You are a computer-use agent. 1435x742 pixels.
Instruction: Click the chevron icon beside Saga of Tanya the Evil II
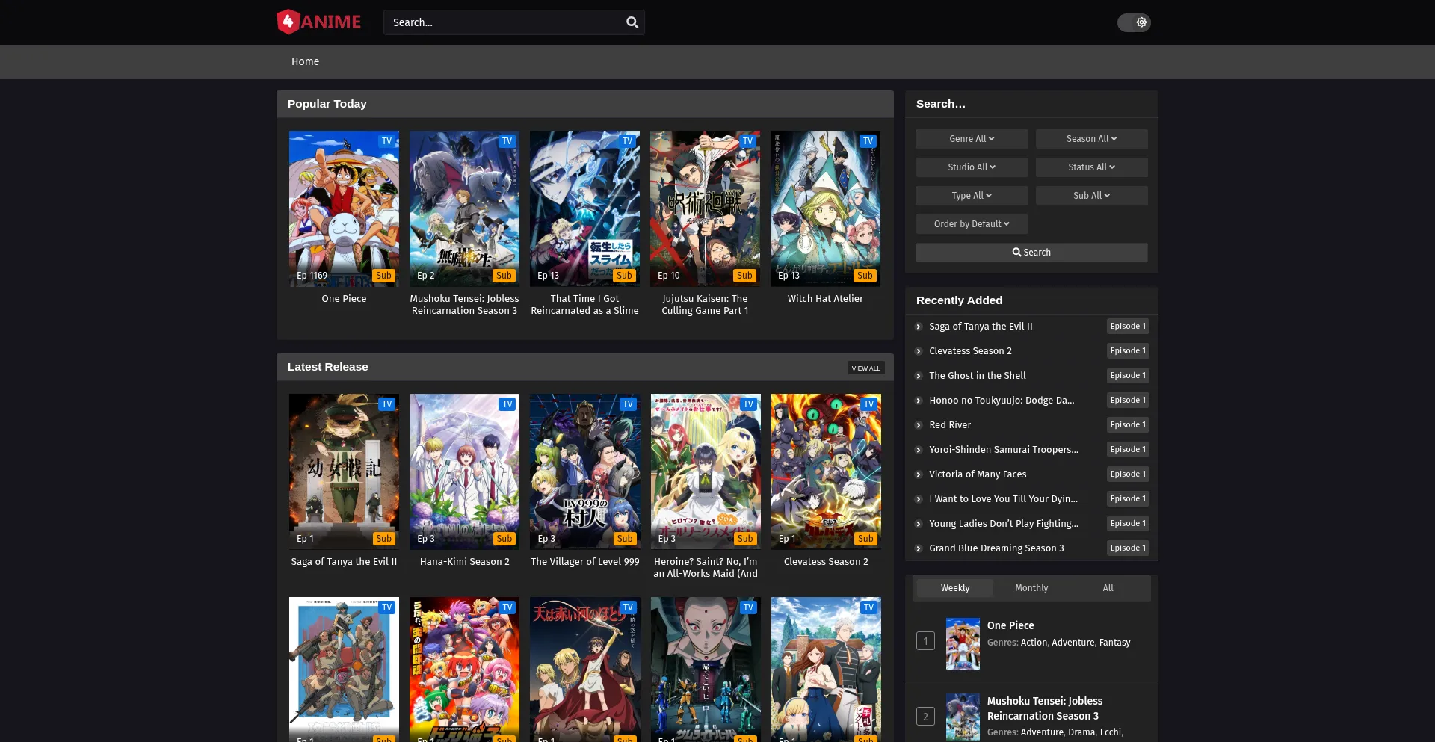click(919, 327)
